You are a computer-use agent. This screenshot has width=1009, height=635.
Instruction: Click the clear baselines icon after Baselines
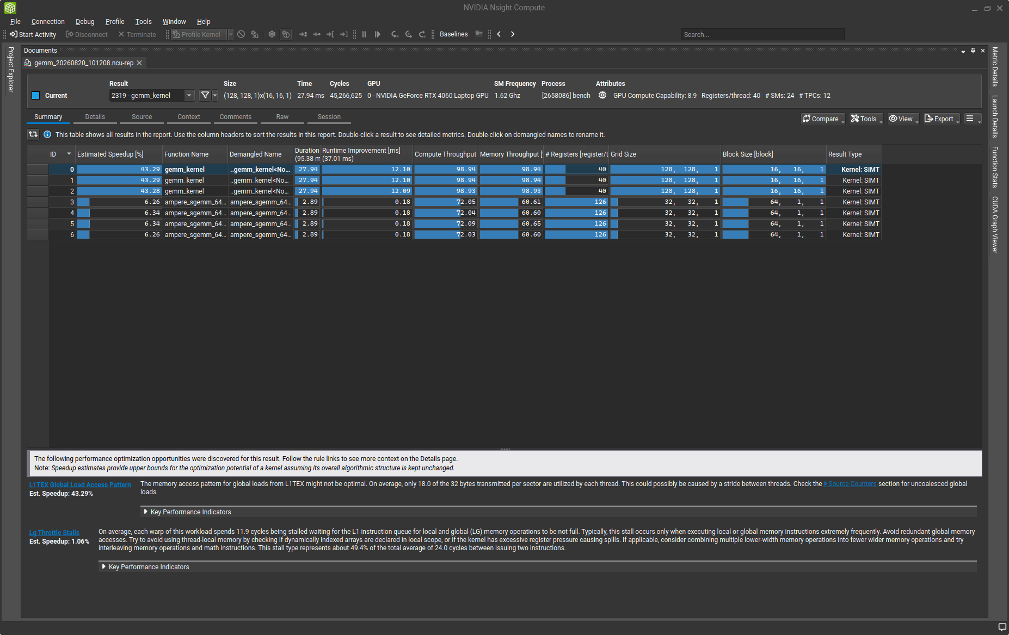pos(479,34)
